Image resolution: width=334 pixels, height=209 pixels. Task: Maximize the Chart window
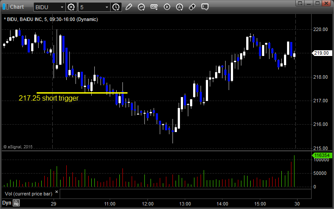tap(318, 3)
